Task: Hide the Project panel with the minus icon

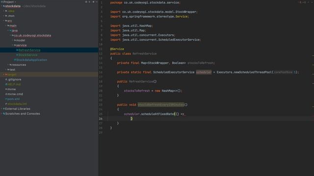Action: tap(97, 2)
